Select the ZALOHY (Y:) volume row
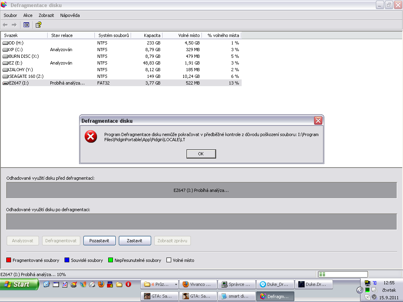403x302 pixels. coord(121,70)
